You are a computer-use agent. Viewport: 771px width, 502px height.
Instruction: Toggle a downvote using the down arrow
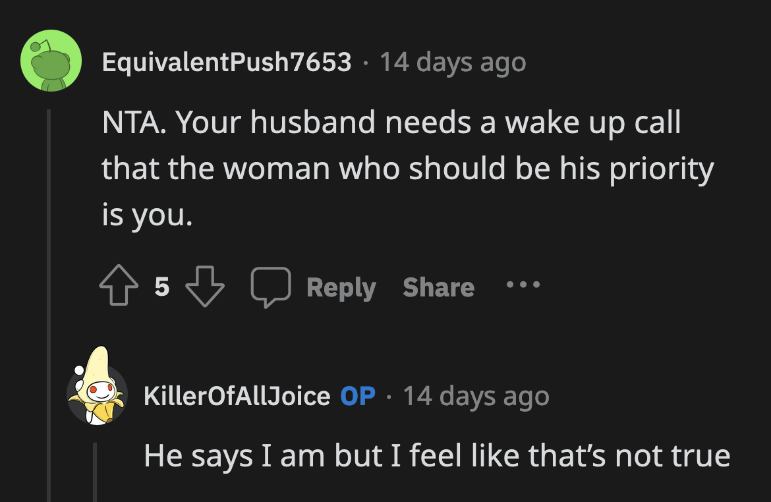click(206, 287)
